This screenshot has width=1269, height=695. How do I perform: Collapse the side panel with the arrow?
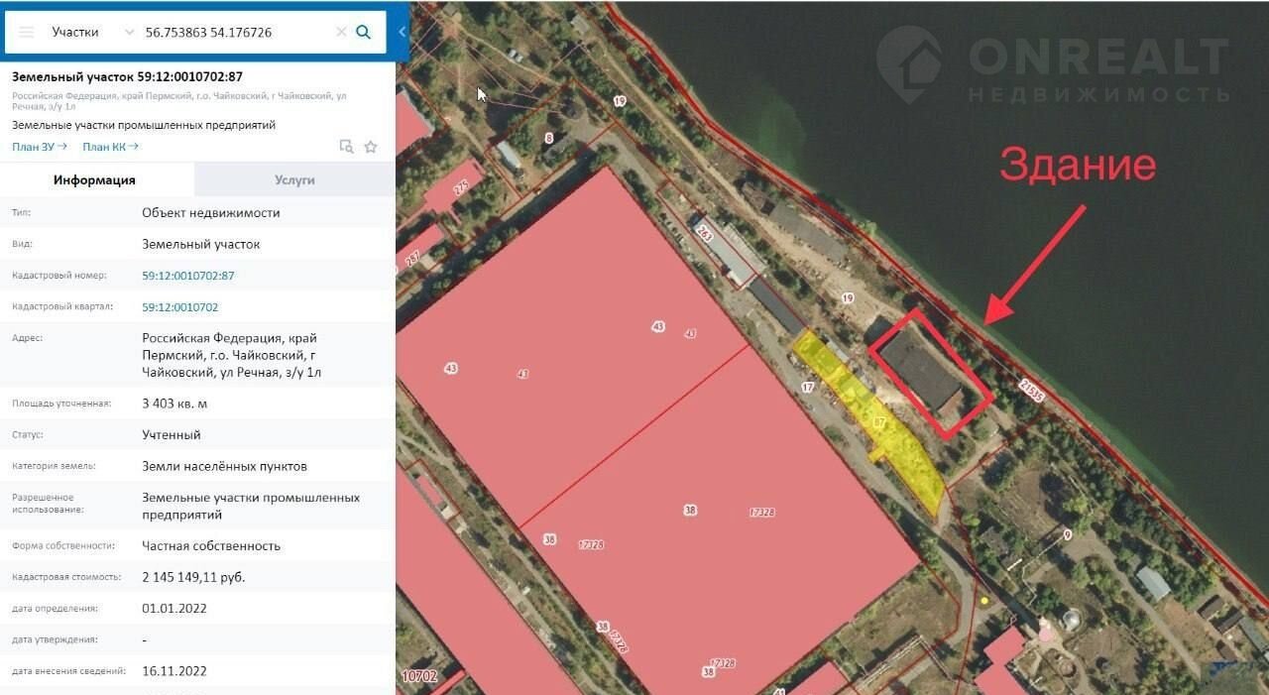pos(403,32)
